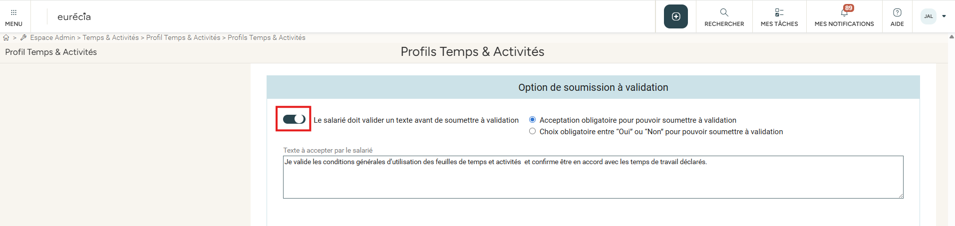Click the dark plus create button
This screenshot has height=226, width=955.
(675, 16)
